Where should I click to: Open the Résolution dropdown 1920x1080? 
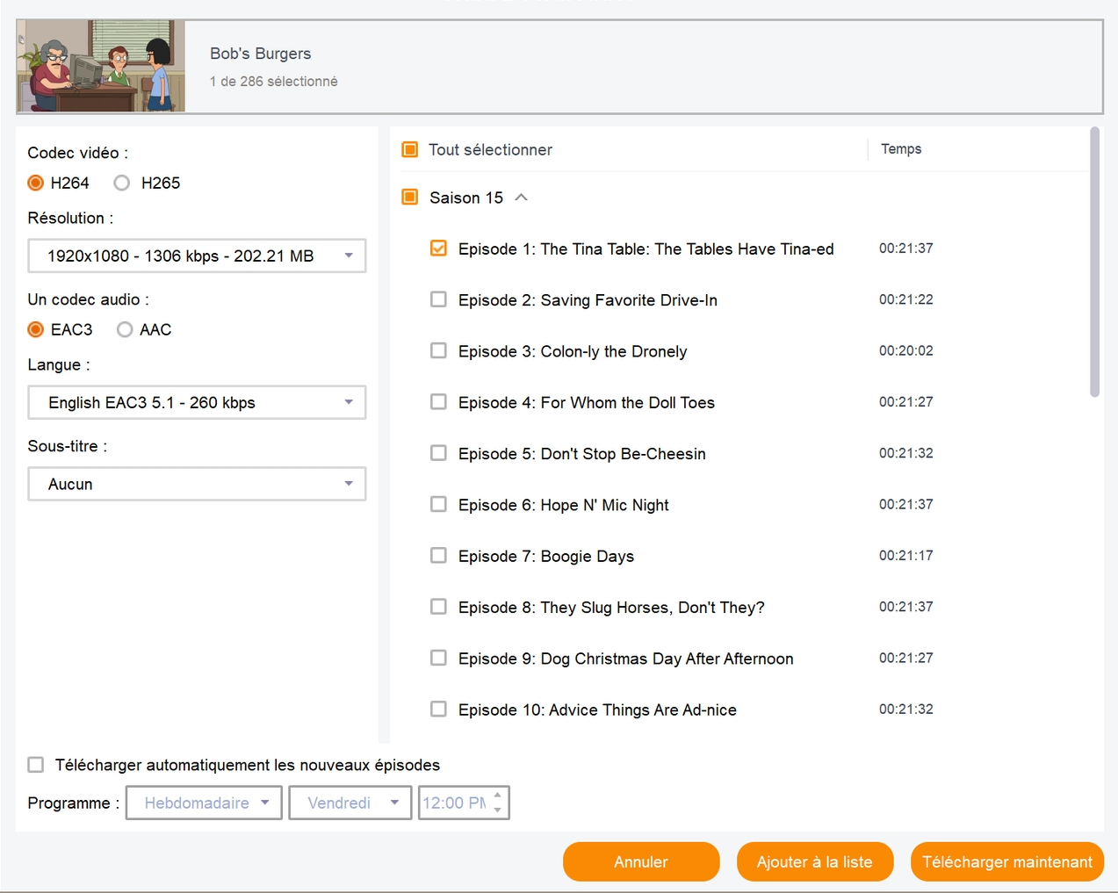click(197, 256)
